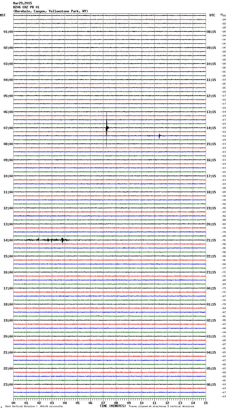The image size is (227, 410).
Task: Click the 'TIME (MINUTES)' axis title
Action: click(113, 406)
